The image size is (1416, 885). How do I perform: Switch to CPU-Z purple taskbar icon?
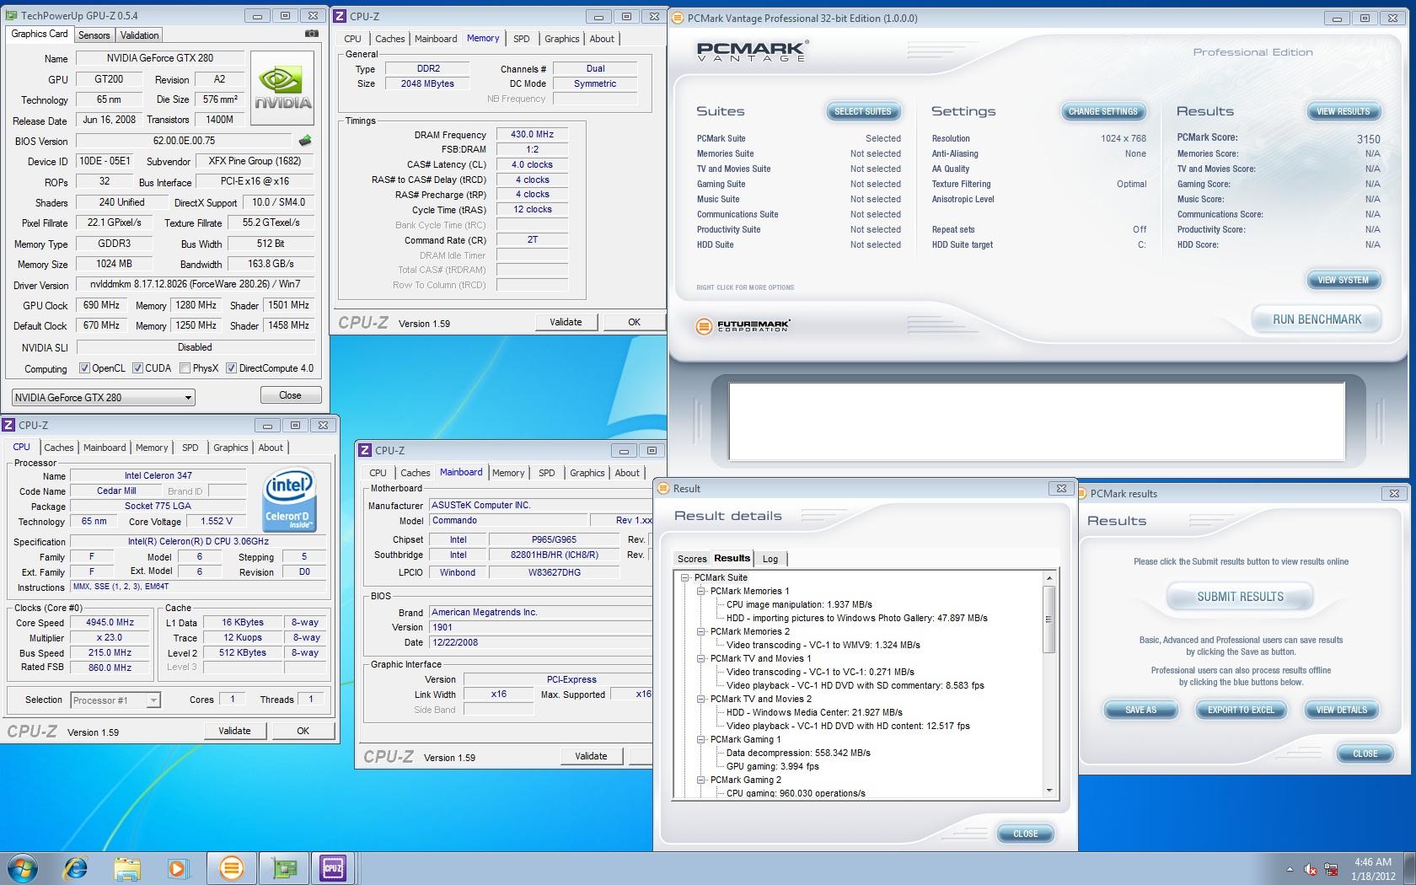(333, 868)
